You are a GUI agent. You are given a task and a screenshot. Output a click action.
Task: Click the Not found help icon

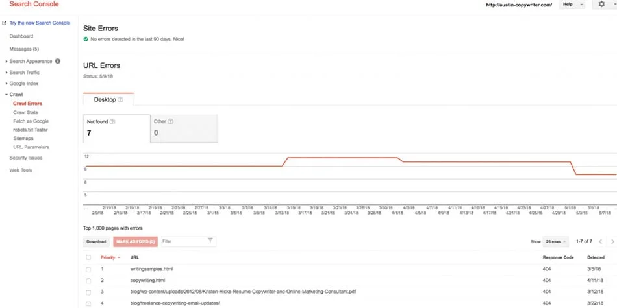[x=112, y=121]
